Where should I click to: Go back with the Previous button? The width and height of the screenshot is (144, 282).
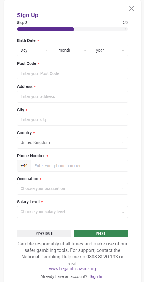coord(44,233)
